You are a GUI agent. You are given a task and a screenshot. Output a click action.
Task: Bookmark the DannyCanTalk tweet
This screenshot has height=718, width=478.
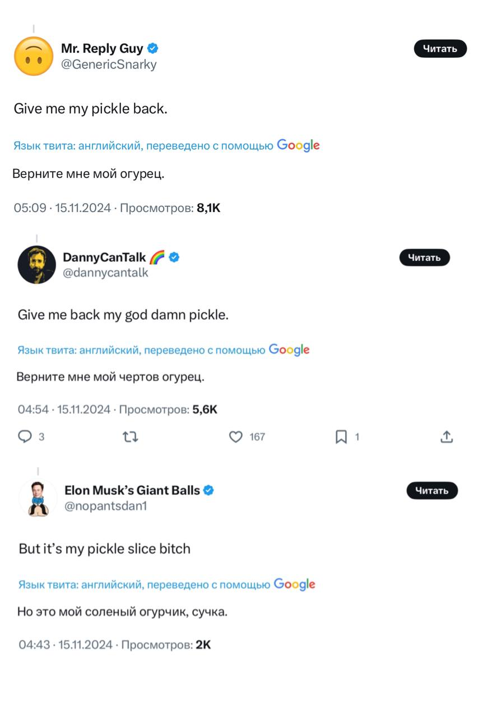pos(341,437)
